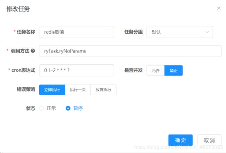226x153 pixels.
Task: Focus the 任务名称 input field
Action: tap(76, 32)
